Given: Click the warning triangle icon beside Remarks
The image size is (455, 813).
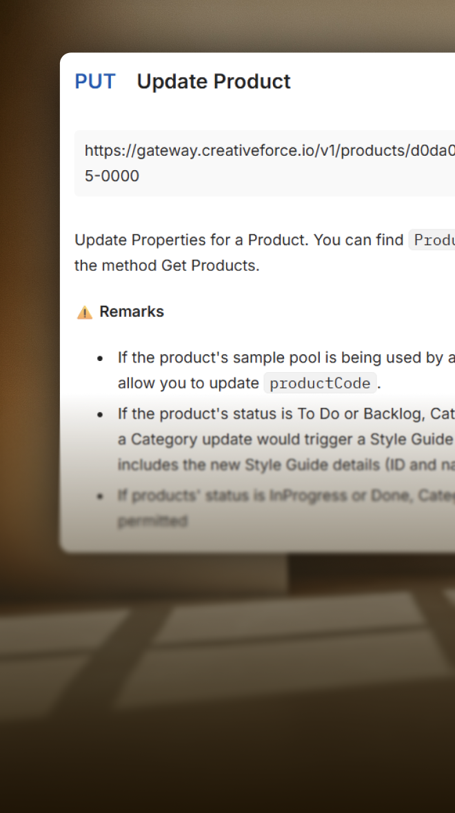Looking at the screenshot, I should (84, 312).
